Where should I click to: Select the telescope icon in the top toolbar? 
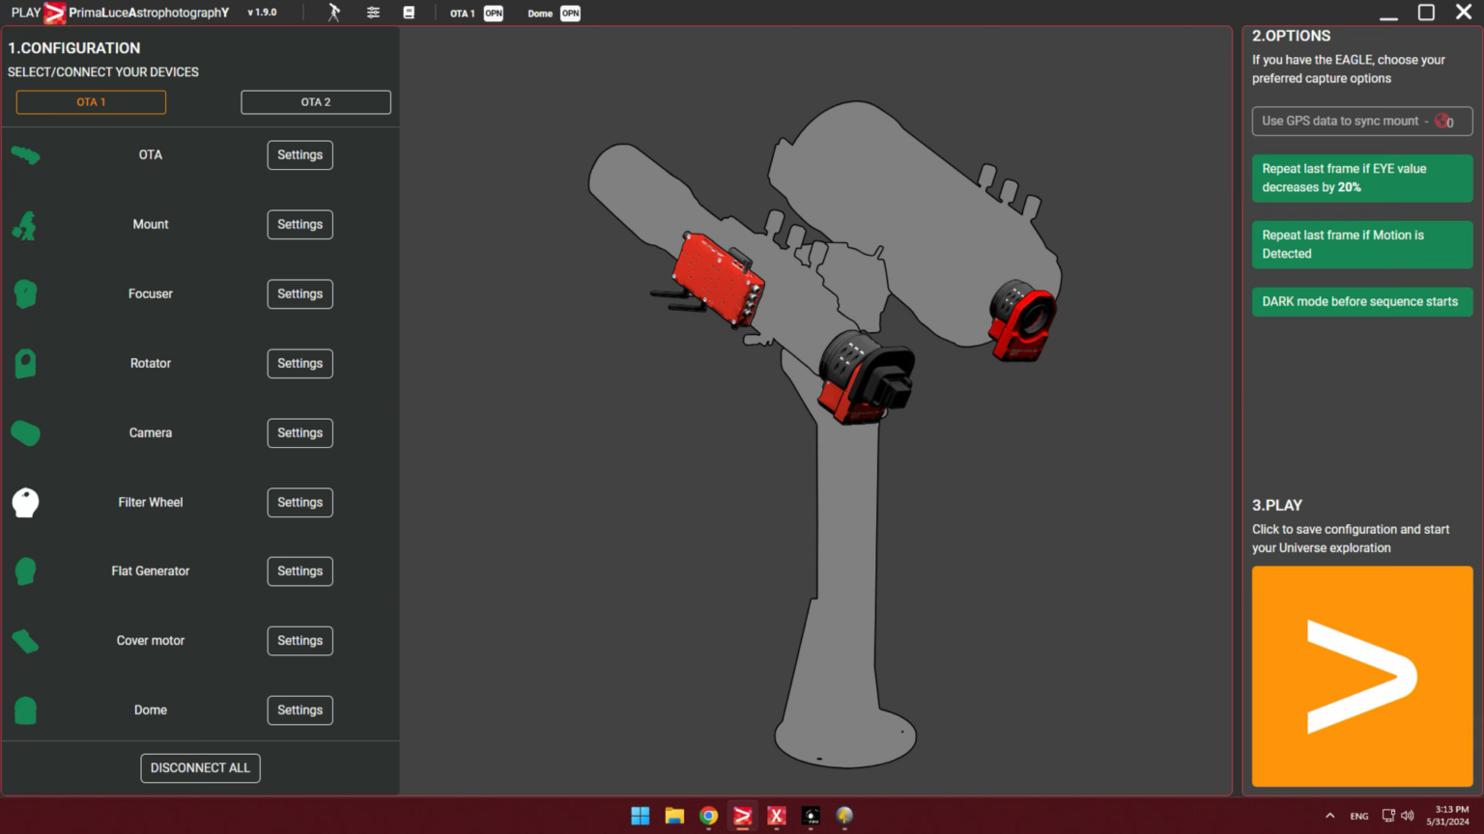click(333, 13)
